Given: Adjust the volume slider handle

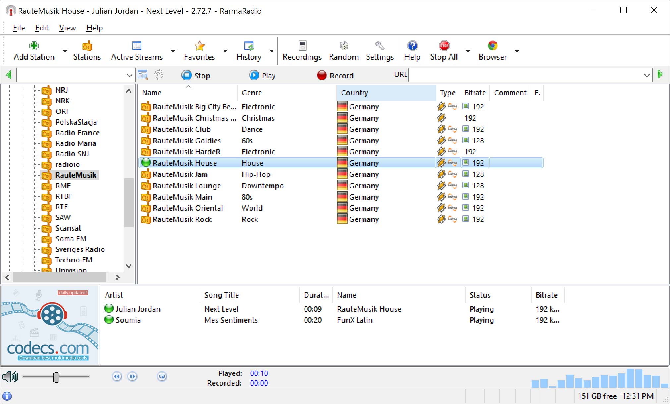Looking at the screenshot, I should (56, 377).
